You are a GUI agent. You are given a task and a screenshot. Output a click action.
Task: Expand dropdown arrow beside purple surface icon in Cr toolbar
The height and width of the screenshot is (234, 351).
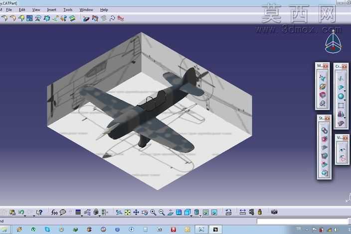point(345,118)
